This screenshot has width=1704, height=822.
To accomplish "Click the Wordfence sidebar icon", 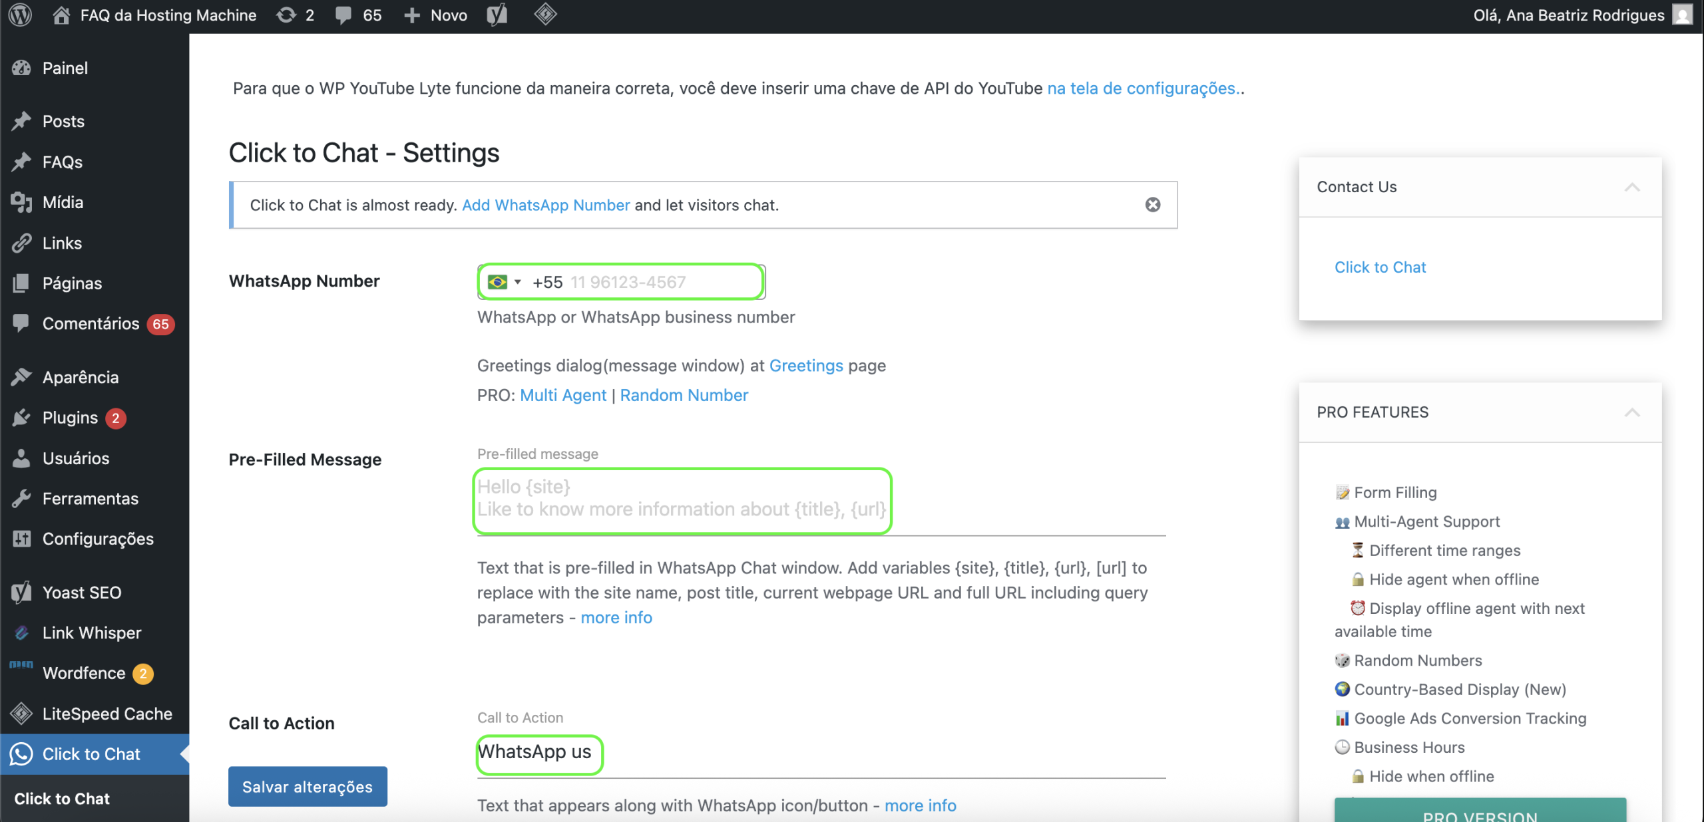I will pyautogui.click(x=21, y=664).
